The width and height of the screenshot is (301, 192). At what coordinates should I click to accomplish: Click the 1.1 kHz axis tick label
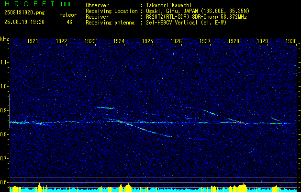(x=4, y=62)
